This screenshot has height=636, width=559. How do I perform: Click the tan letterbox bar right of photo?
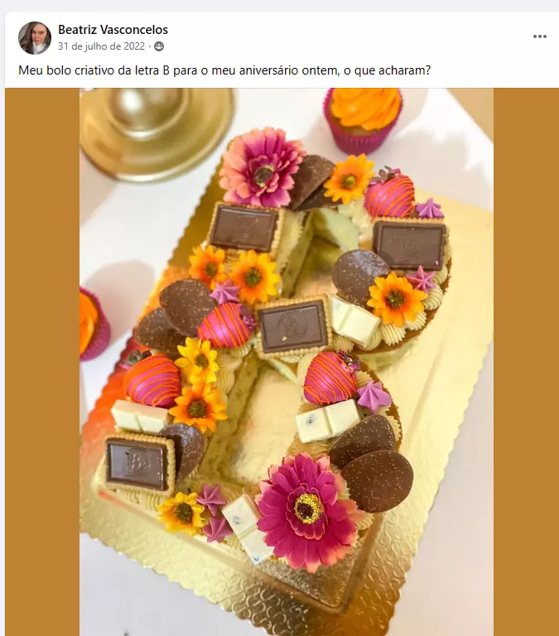point(526,362)
